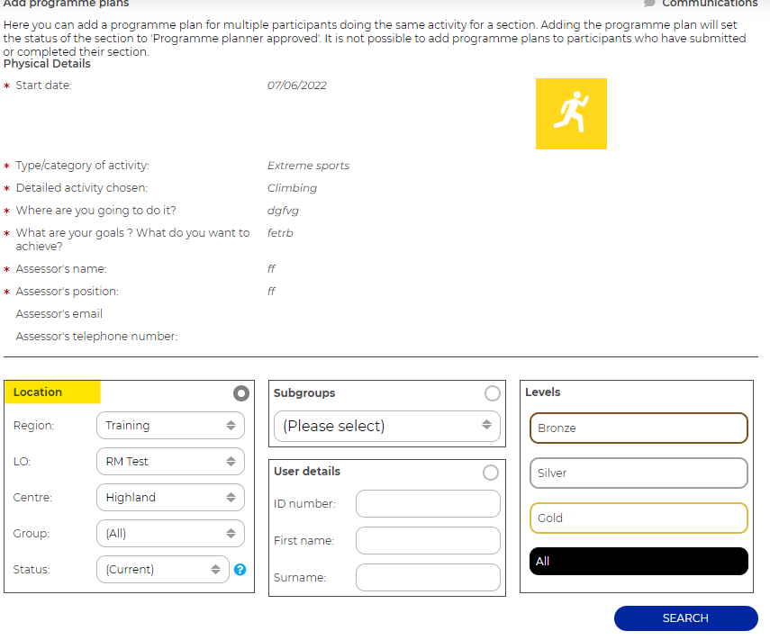Click the blue SEARCH button
This screenshot has height=640, width=770.
pyautogui.click(x=686, y=617)
